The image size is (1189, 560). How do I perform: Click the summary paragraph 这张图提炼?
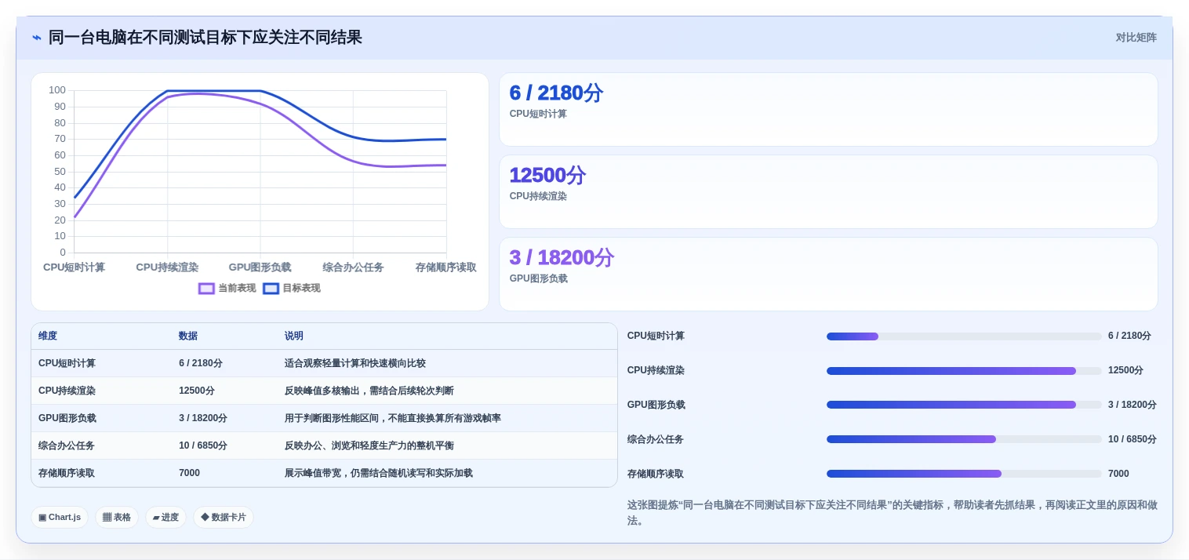click(x=892, y=513)
